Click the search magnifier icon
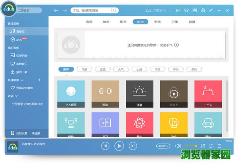 pos(115,10)
